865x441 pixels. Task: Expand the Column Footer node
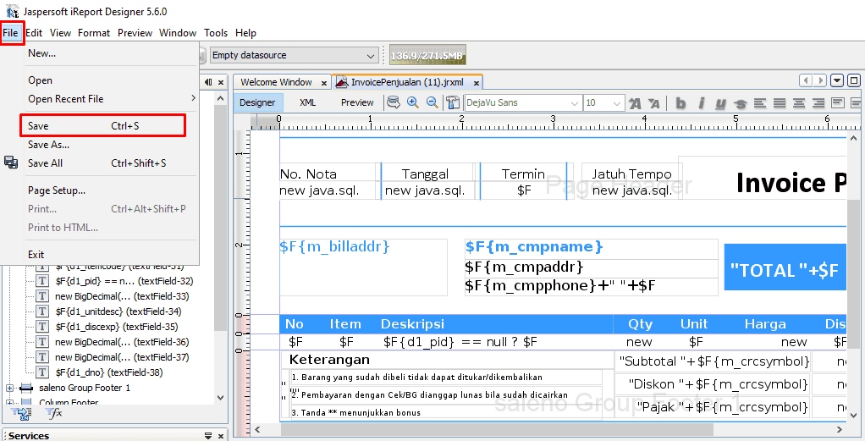(9, 403)
